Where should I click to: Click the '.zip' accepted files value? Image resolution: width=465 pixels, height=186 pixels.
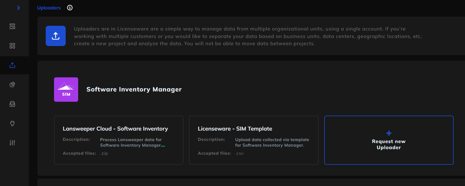(x=104, y=153)
